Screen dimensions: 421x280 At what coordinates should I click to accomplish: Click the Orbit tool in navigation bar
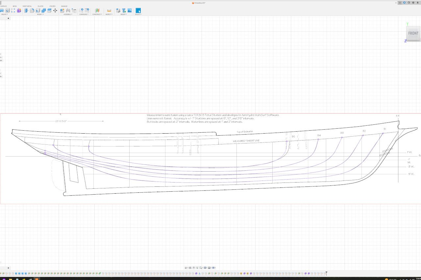[x=186, y=268]
